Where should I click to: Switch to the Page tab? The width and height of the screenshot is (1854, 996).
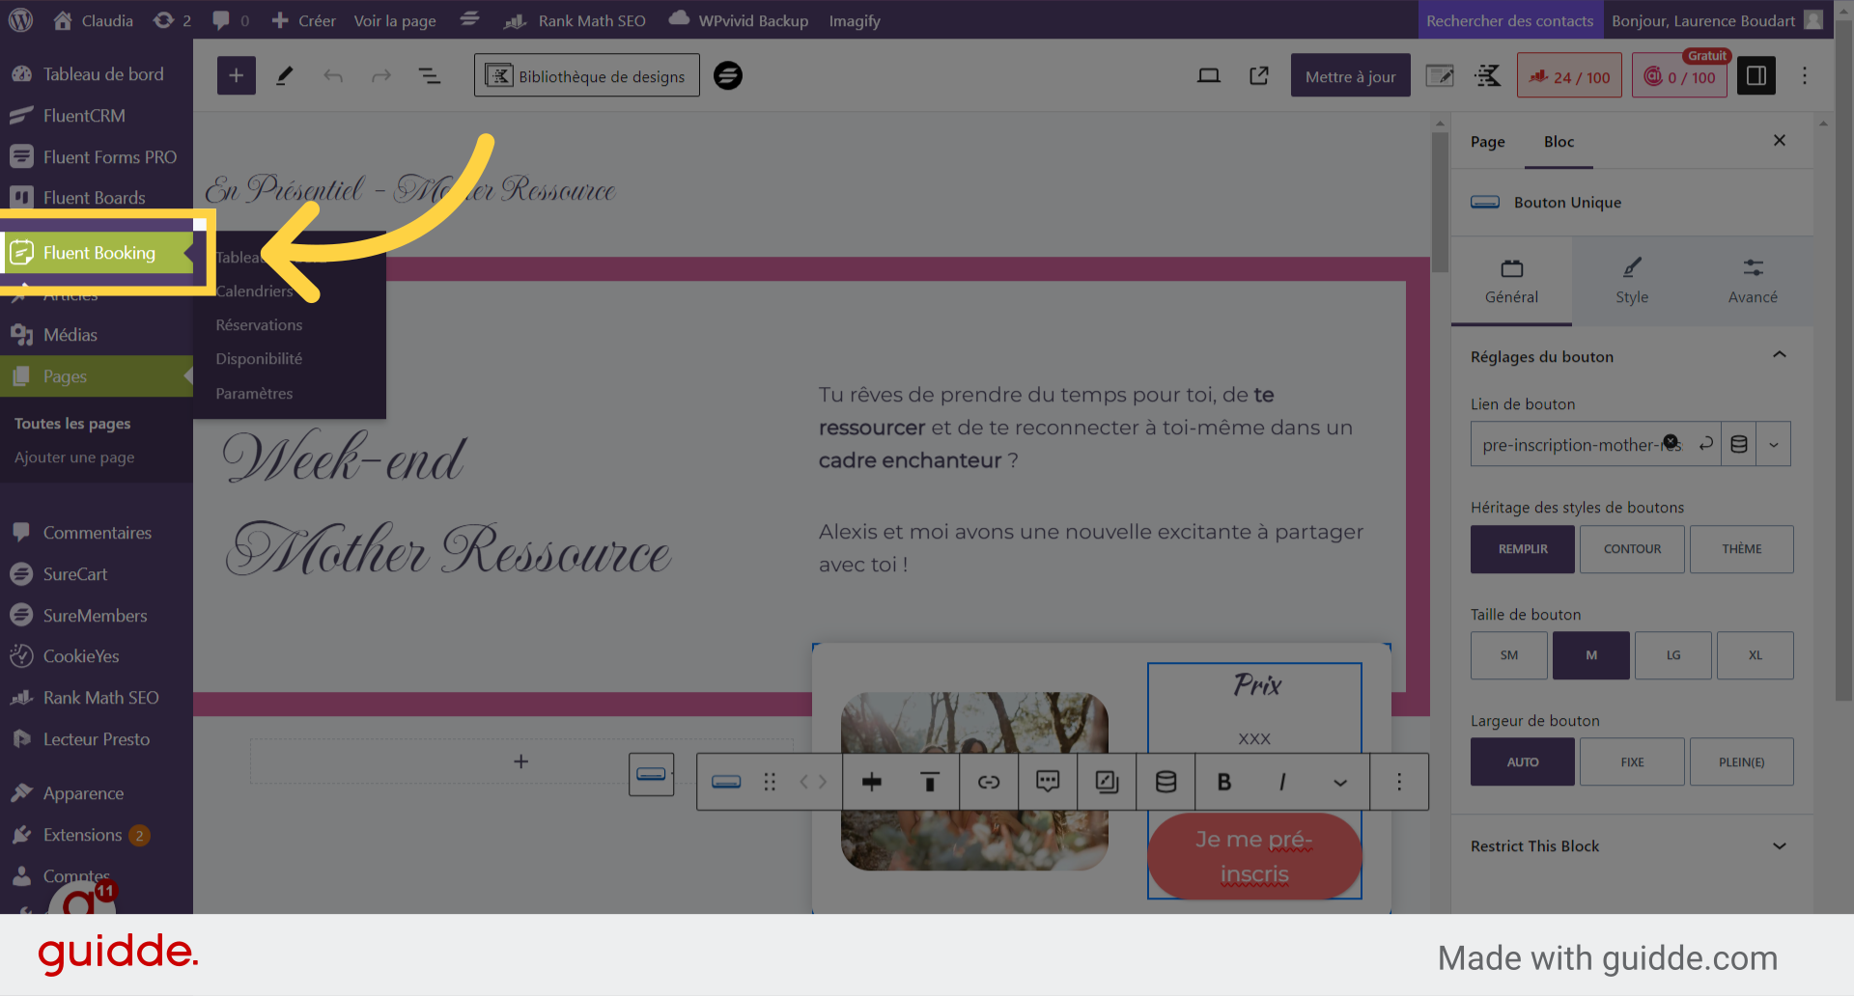pyautogui.click(x=1487, y=142)
